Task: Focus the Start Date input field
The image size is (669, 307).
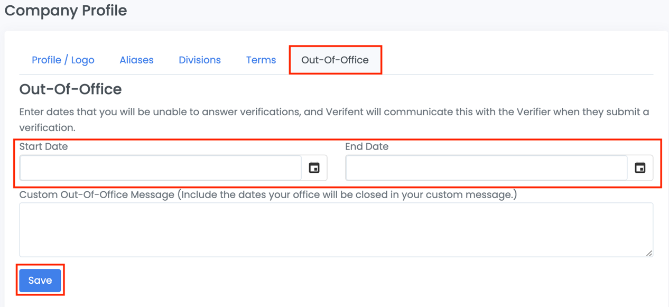Action: point(161,168)
